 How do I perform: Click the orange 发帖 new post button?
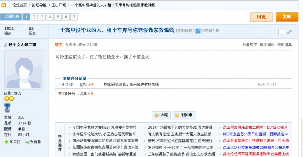pos(287,17)
